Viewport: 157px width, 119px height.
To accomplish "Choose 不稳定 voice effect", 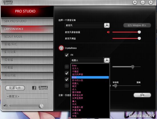I will [x=75, y=71].
